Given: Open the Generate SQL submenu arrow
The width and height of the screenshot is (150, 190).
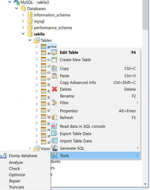Looking at the screenshot, I should 137,148.
